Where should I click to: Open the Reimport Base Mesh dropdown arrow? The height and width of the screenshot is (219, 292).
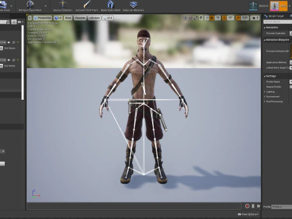coord(46,6)
